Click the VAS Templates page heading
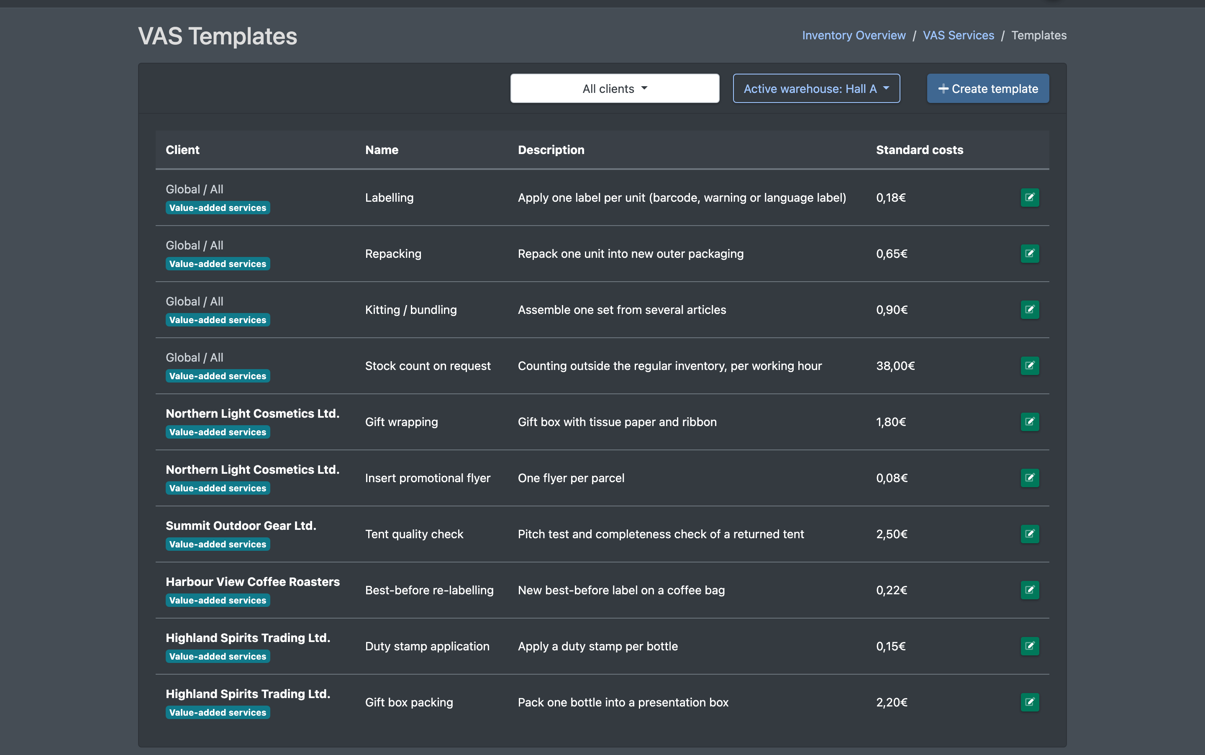This screenshot has width=1205, height=755. [217, 36]
